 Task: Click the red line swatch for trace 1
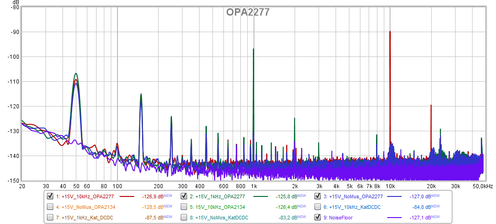click(127, 196)
